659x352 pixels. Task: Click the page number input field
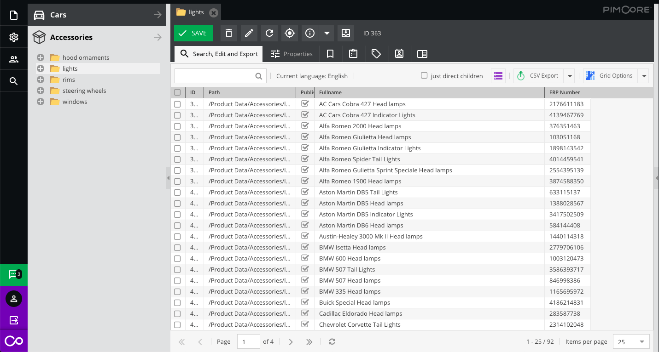click(x=248, y=342)
